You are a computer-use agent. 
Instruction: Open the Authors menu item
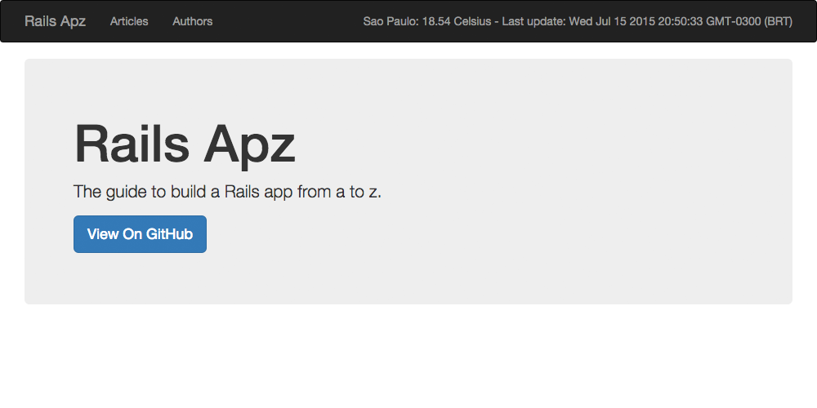[x=192, y=21]
